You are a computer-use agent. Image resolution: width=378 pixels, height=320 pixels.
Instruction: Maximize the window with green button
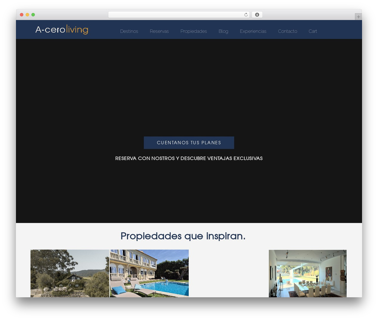(x=33, y=15)
